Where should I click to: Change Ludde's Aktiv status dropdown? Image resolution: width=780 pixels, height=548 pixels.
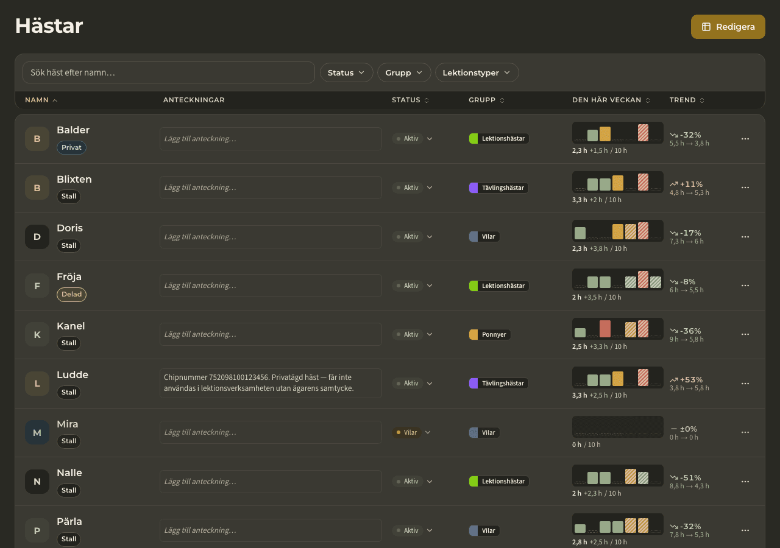pyautogui.click(x=413, y=384)
